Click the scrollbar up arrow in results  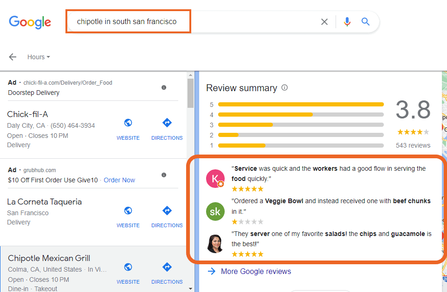190,75
